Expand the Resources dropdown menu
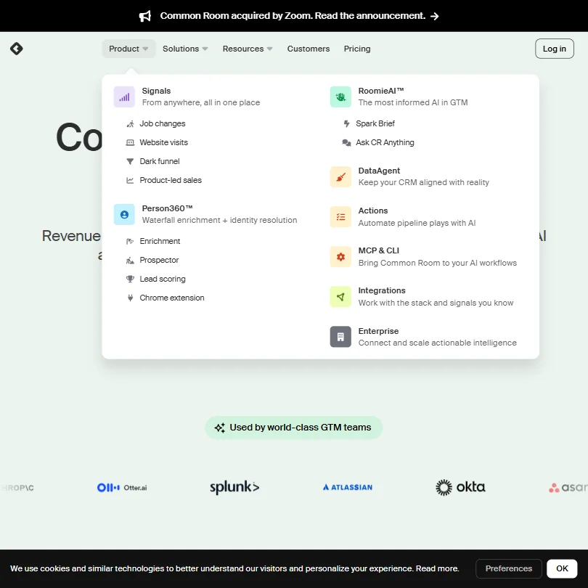 [x=248, y=49]
